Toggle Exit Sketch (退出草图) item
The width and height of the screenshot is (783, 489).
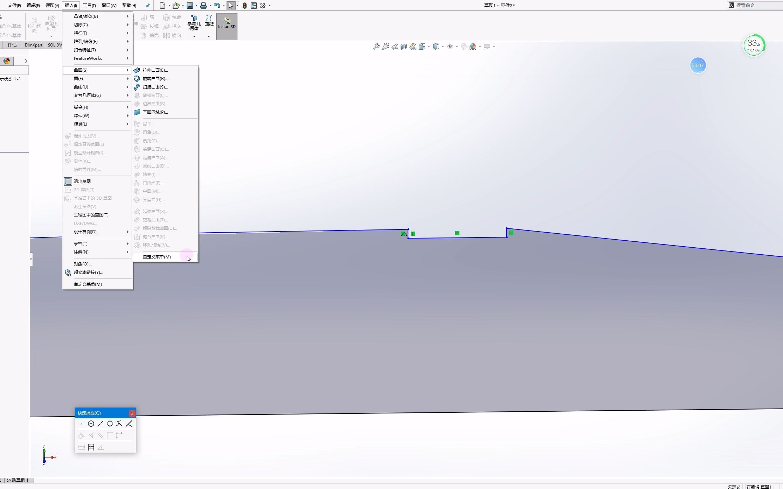(x=82, y=182)
